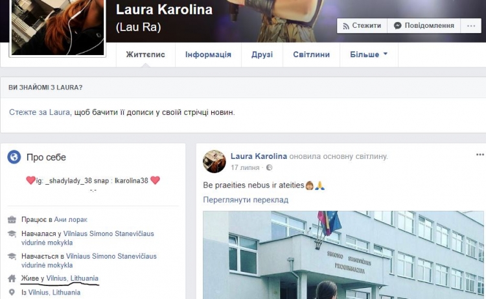Screen dimensions: 486x299
Task: Go to the Життєпис tab
Action: pos(145,54)
